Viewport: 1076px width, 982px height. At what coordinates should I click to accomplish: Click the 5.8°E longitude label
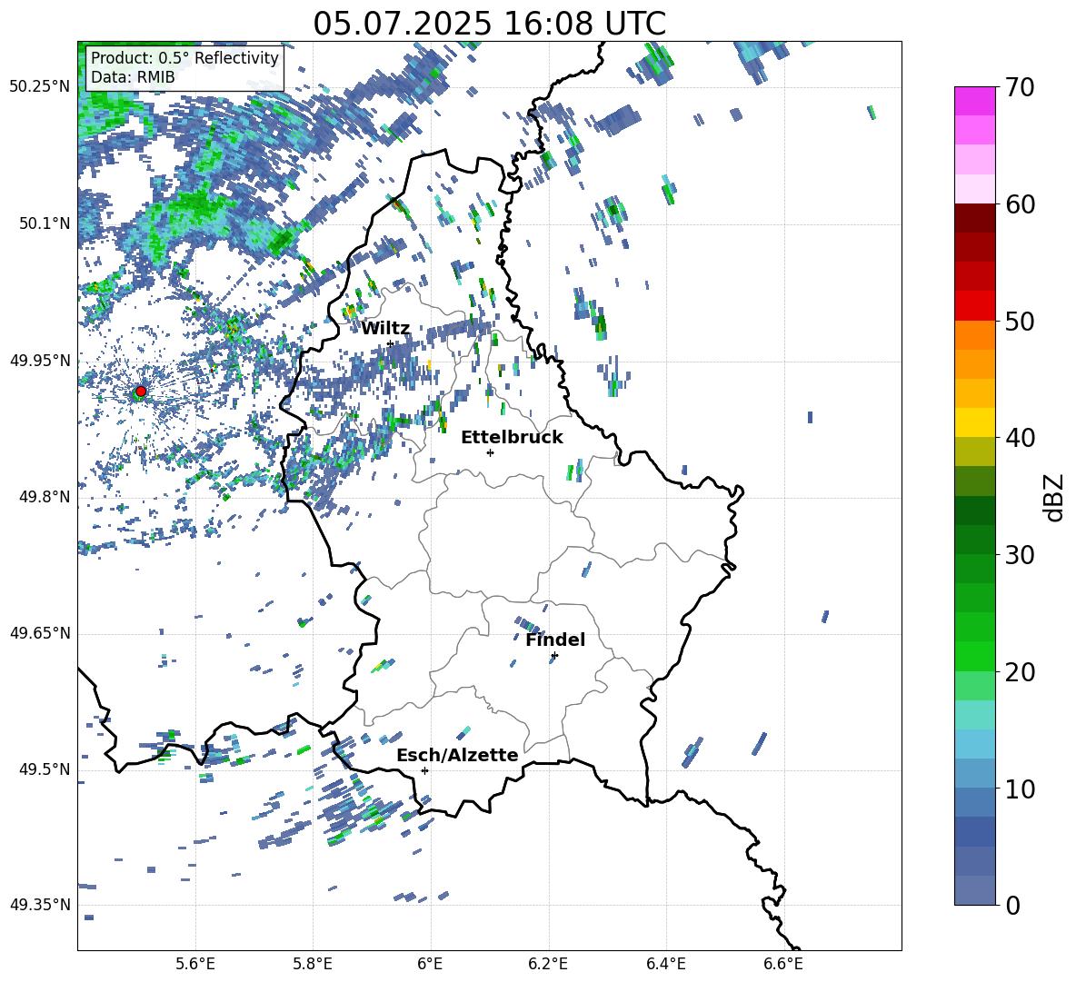click(x=313, y=965)
